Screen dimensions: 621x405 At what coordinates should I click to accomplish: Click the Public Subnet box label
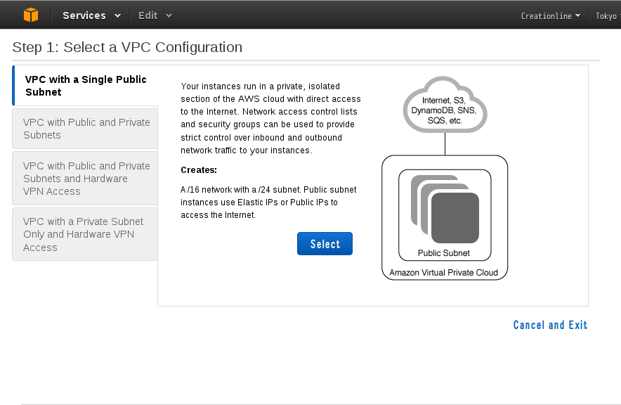[443, 253]
